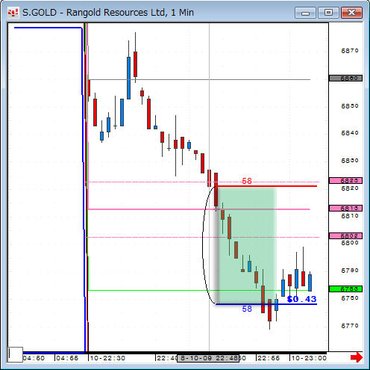Minimize the S.GOLD chart window
The width and height of the screenshot is (370, 370).
click(305, 13)
